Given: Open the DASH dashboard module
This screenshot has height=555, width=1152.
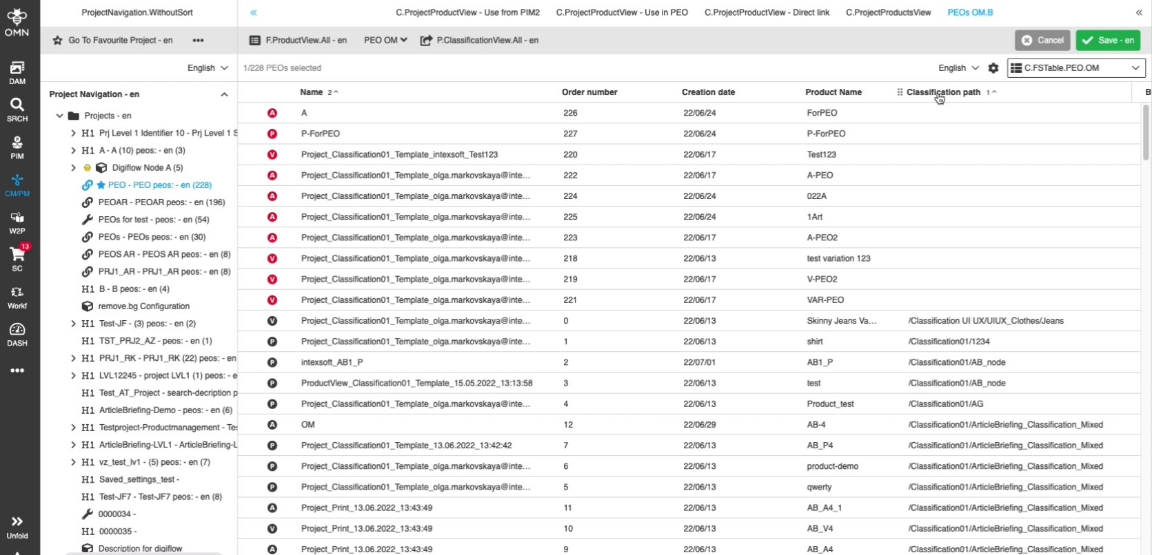Looking at the screenshot, I should (x=17, y=334).
